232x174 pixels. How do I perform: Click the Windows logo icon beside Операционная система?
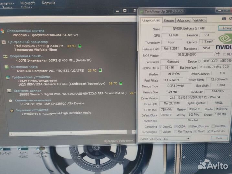tap(2, 31)
